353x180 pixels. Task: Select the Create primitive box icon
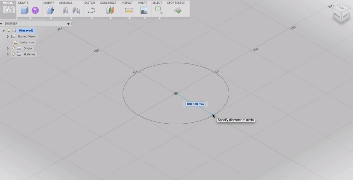point(25,10)
